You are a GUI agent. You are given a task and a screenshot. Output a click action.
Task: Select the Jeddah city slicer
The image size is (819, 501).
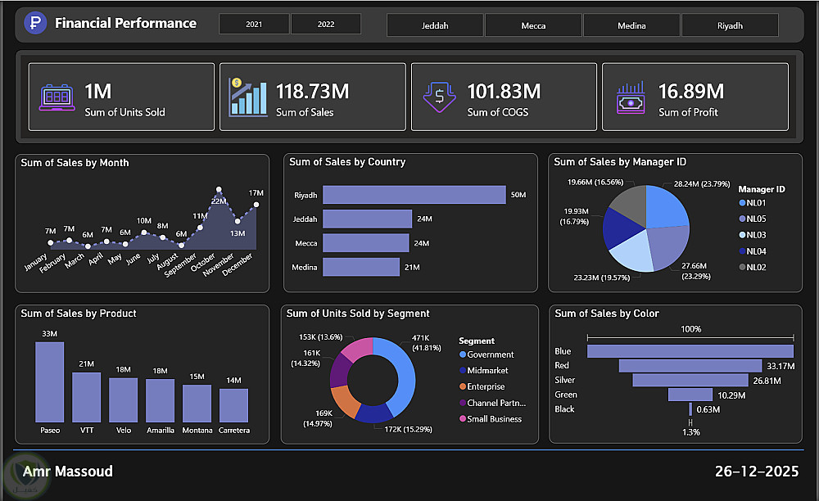[435, 25]
